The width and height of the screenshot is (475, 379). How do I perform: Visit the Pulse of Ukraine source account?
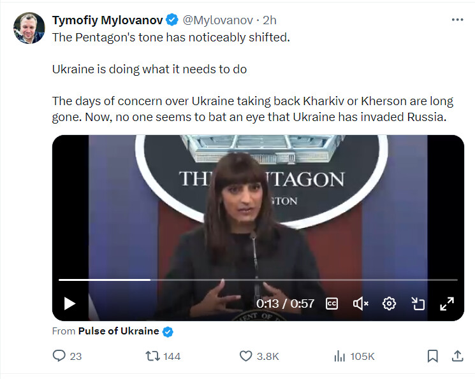(x=119, y=331)
